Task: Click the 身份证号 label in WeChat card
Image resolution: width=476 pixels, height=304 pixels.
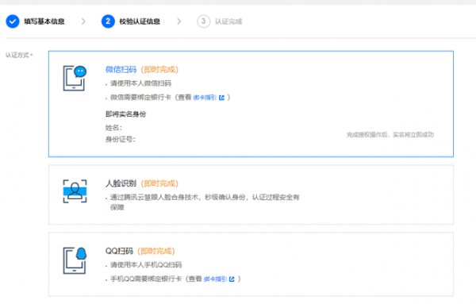Action: point(121,140)
